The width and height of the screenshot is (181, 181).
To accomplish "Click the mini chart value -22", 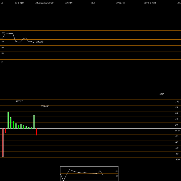I will [x=117, y=172].
